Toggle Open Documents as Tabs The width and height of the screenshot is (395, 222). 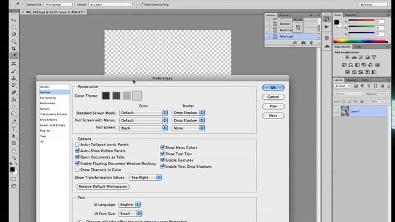[77, 157]
